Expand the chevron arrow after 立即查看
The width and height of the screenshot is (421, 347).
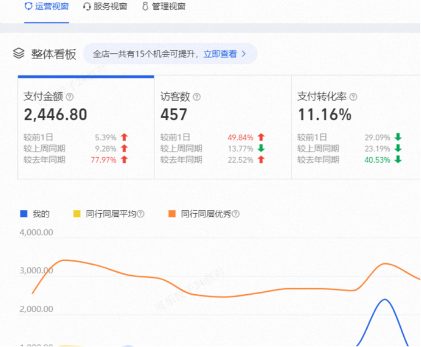pos(244,54)
